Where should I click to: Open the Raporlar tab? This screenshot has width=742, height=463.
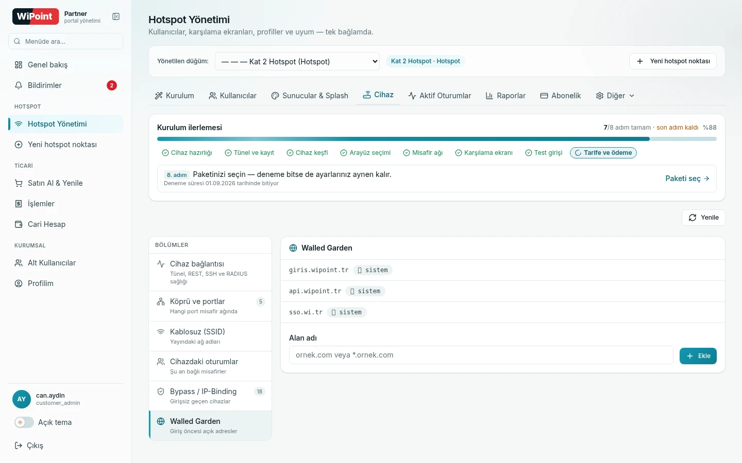coord(505,96)
